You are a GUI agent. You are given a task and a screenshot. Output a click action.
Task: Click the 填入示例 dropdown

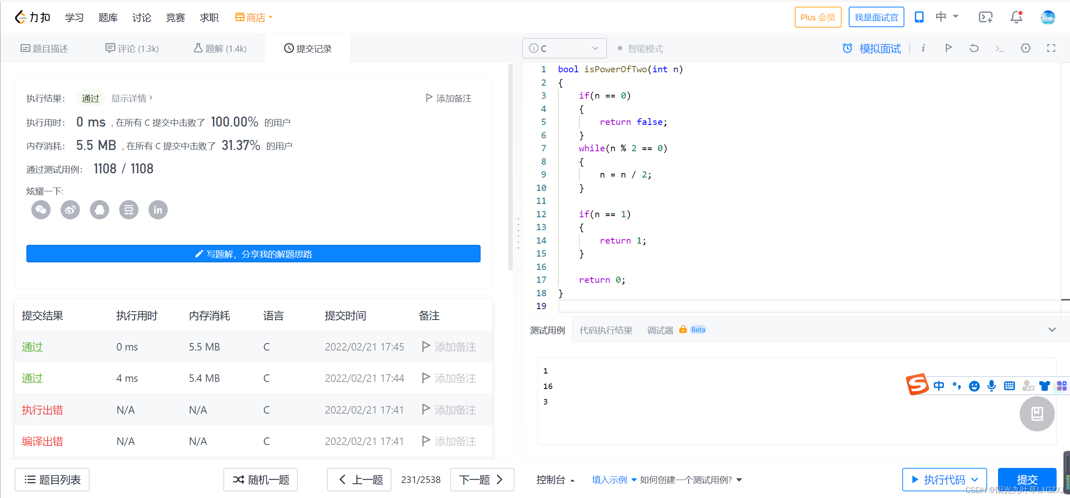point(610,480)
